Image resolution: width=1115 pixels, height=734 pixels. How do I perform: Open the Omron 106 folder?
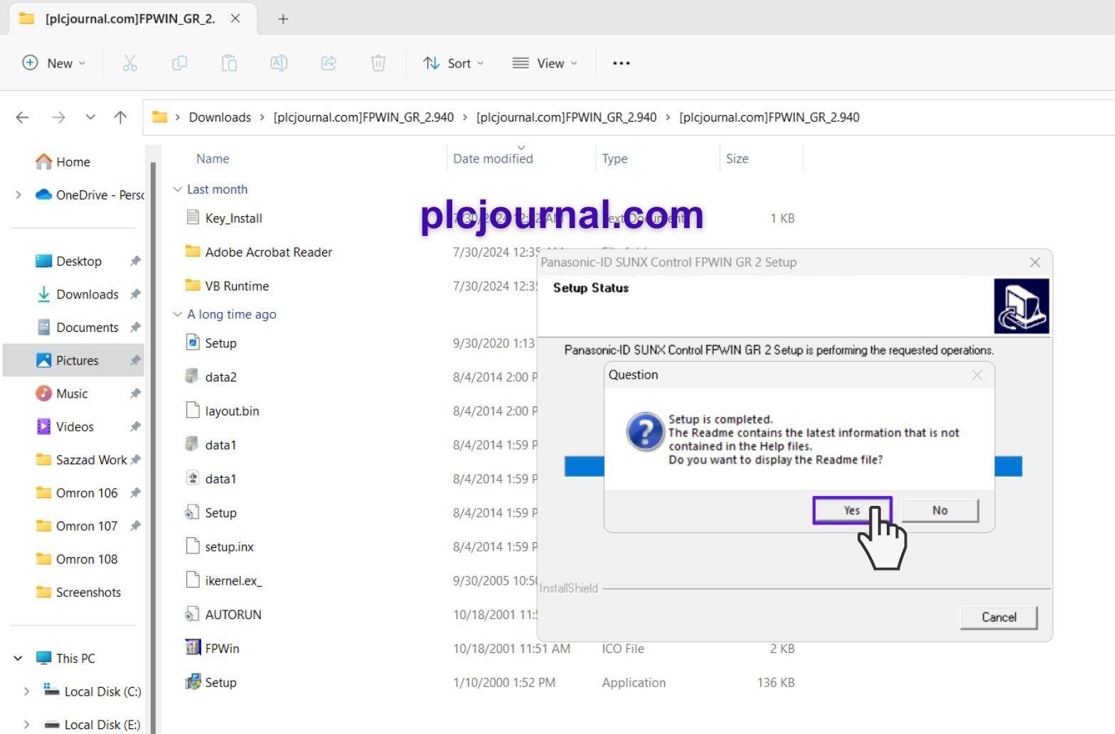[x=86, y=493]
